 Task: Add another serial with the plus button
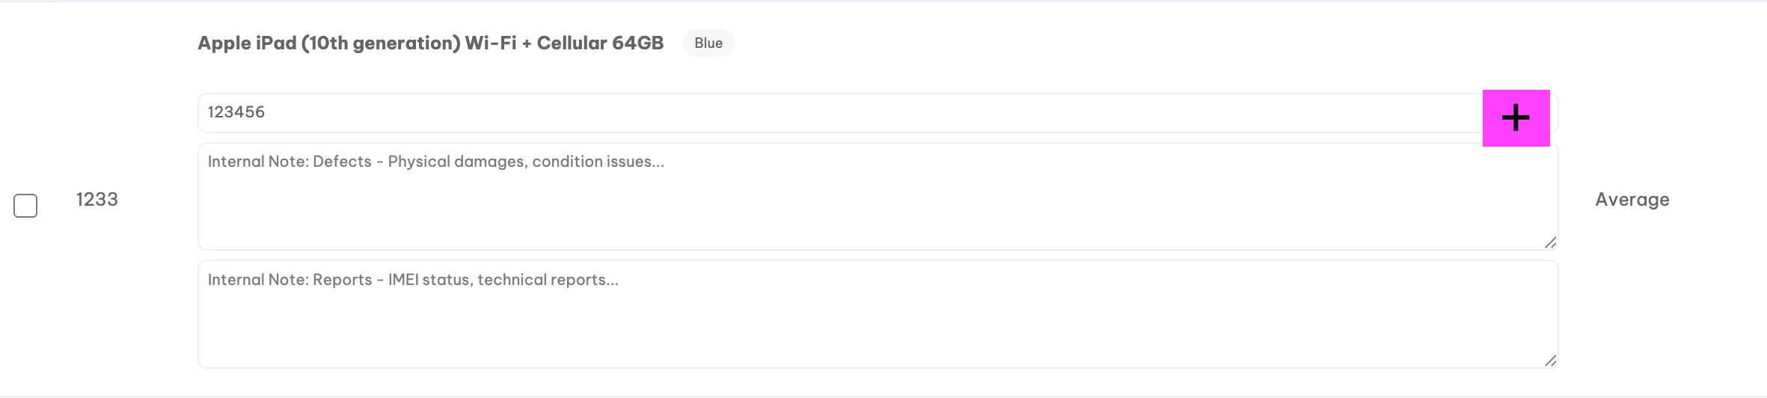[1516, 118]
